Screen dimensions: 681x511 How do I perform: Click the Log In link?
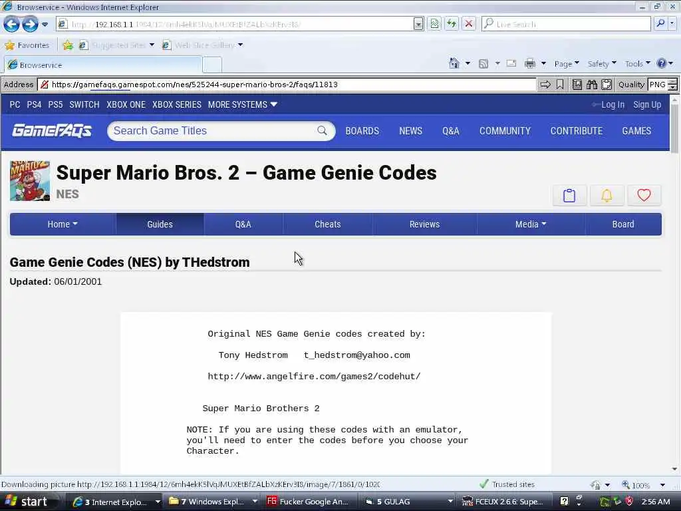(613, 104)
